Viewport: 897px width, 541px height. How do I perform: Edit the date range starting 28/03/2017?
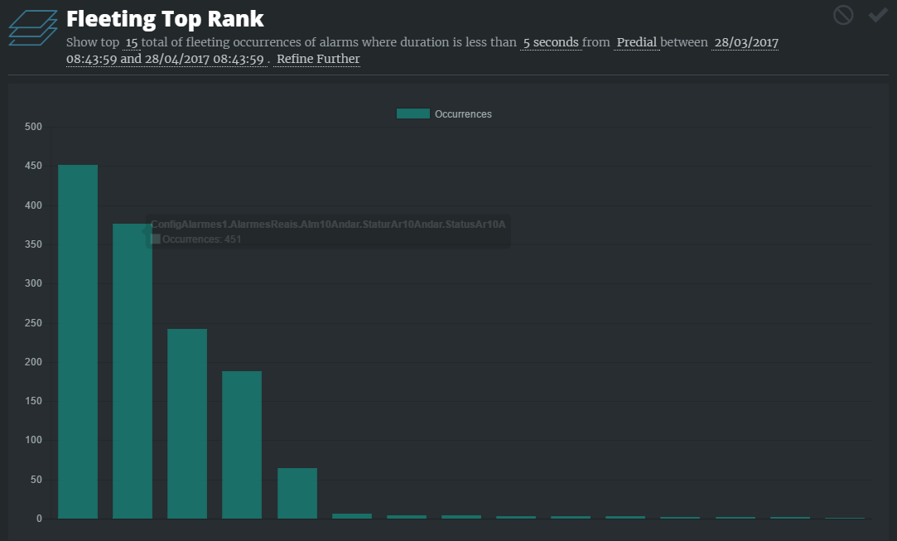coord(745,42)
